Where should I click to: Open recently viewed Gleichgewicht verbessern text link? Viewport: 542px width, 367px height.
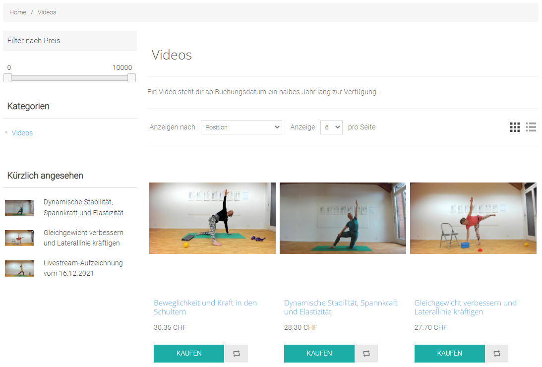[x=83, y=238]
